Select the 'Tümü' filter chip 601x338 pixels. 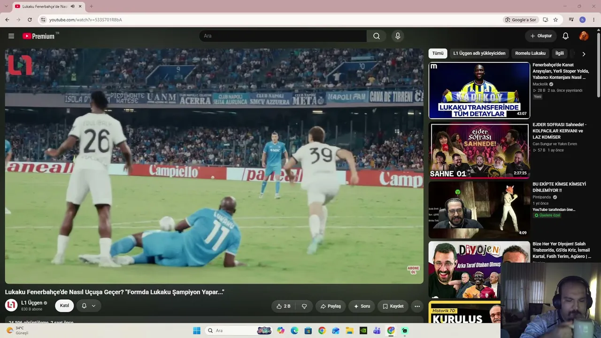coord(438,54)
